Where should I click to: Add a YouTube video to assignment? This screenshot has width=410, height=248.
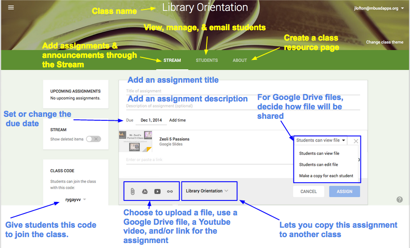pos(157,192)
